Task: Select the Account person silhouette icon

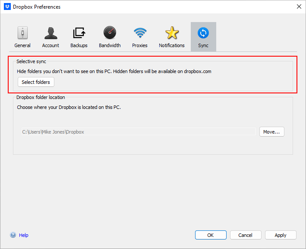Action: tap(51, 33)
